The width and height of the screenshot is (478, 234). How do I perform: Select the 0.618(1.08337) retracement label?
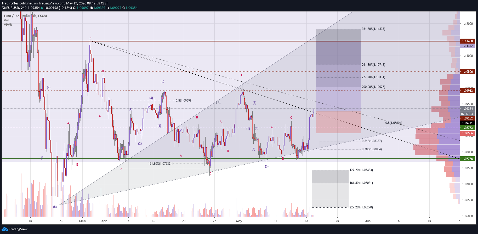pos(372,141)
